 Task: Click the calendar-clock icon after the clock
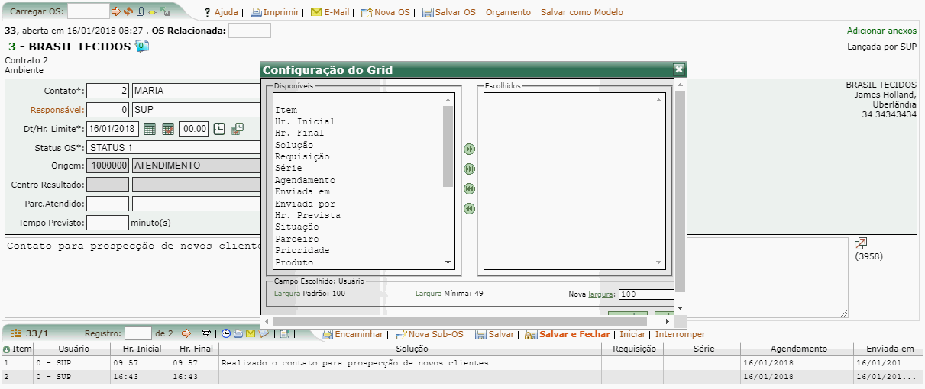[x=238, y=128]
